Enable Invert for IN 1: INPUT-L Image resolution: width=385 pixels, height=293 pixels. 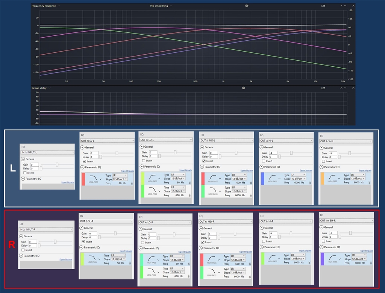25,173
